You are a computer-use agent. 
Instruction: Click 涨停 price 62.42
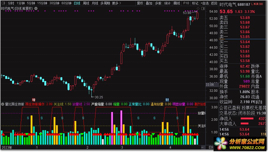(x=245, y=66)
